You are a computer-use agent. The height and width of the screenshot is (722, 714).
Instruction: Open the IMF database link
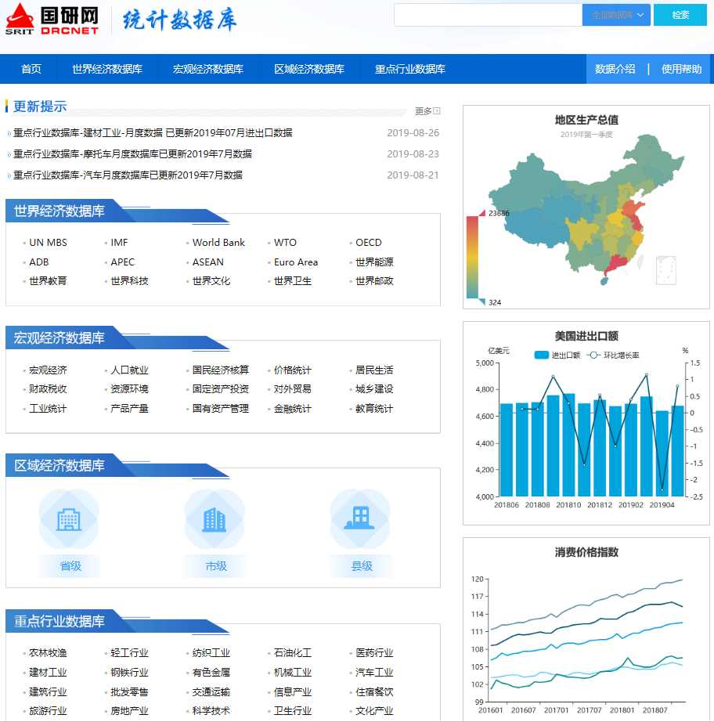click(x=119, y=243)
